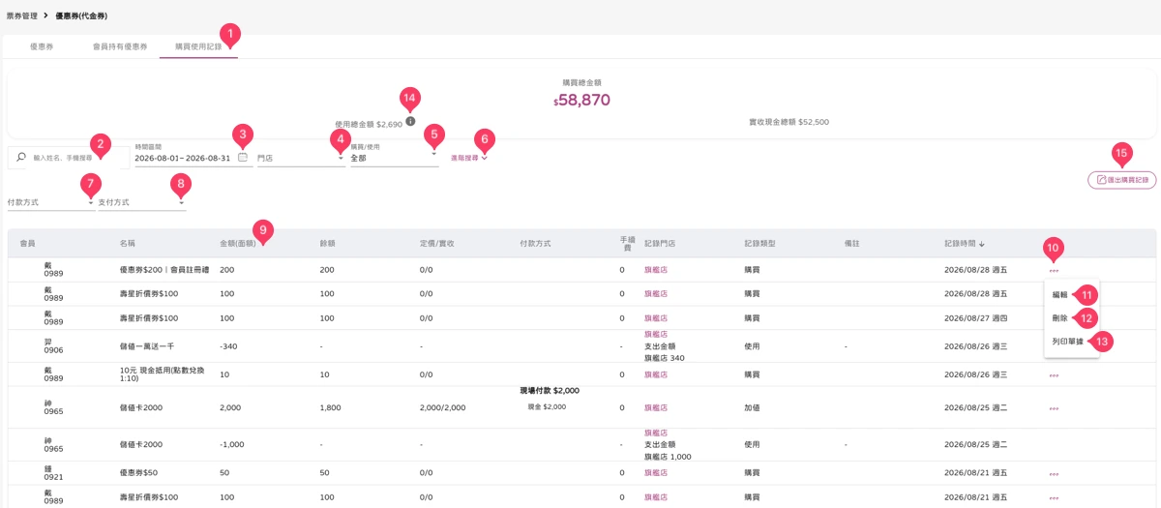Click the 10元 現金抵用(點數兌換1:10) cell
Viewport: 1161px width, 508px height.
163,374
